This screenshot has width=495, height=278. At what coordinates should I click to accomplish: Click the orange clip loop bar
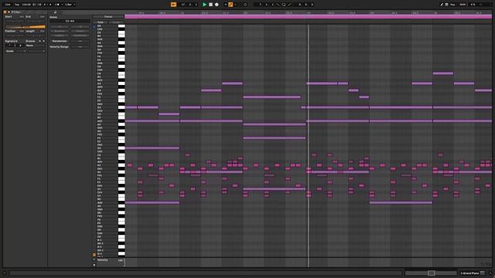pyautogui.click(x=26, y=27)
